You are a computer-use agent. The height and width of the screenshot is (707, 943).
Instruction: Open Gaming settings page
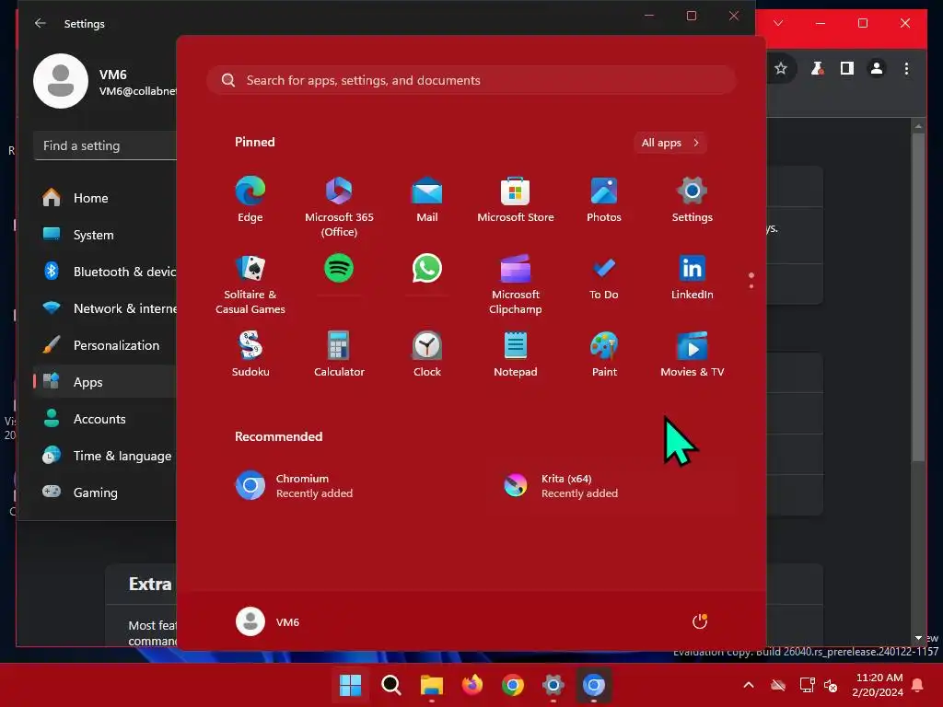(x=105, y=493)
